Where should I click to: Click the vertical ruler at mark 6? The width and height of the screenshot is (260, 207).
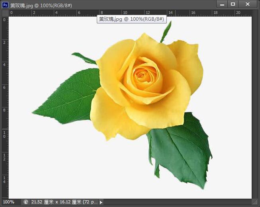tap(4, 87)
